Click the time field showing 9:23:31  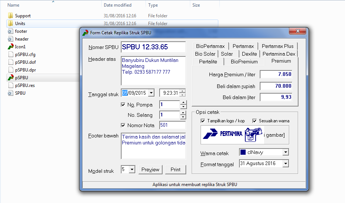pos(170,93)
